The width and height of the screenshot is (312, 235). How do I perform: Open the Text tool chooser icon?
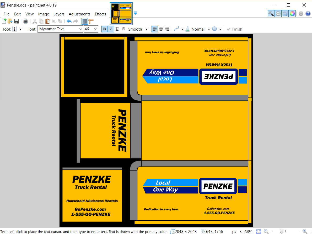(15, 29)
